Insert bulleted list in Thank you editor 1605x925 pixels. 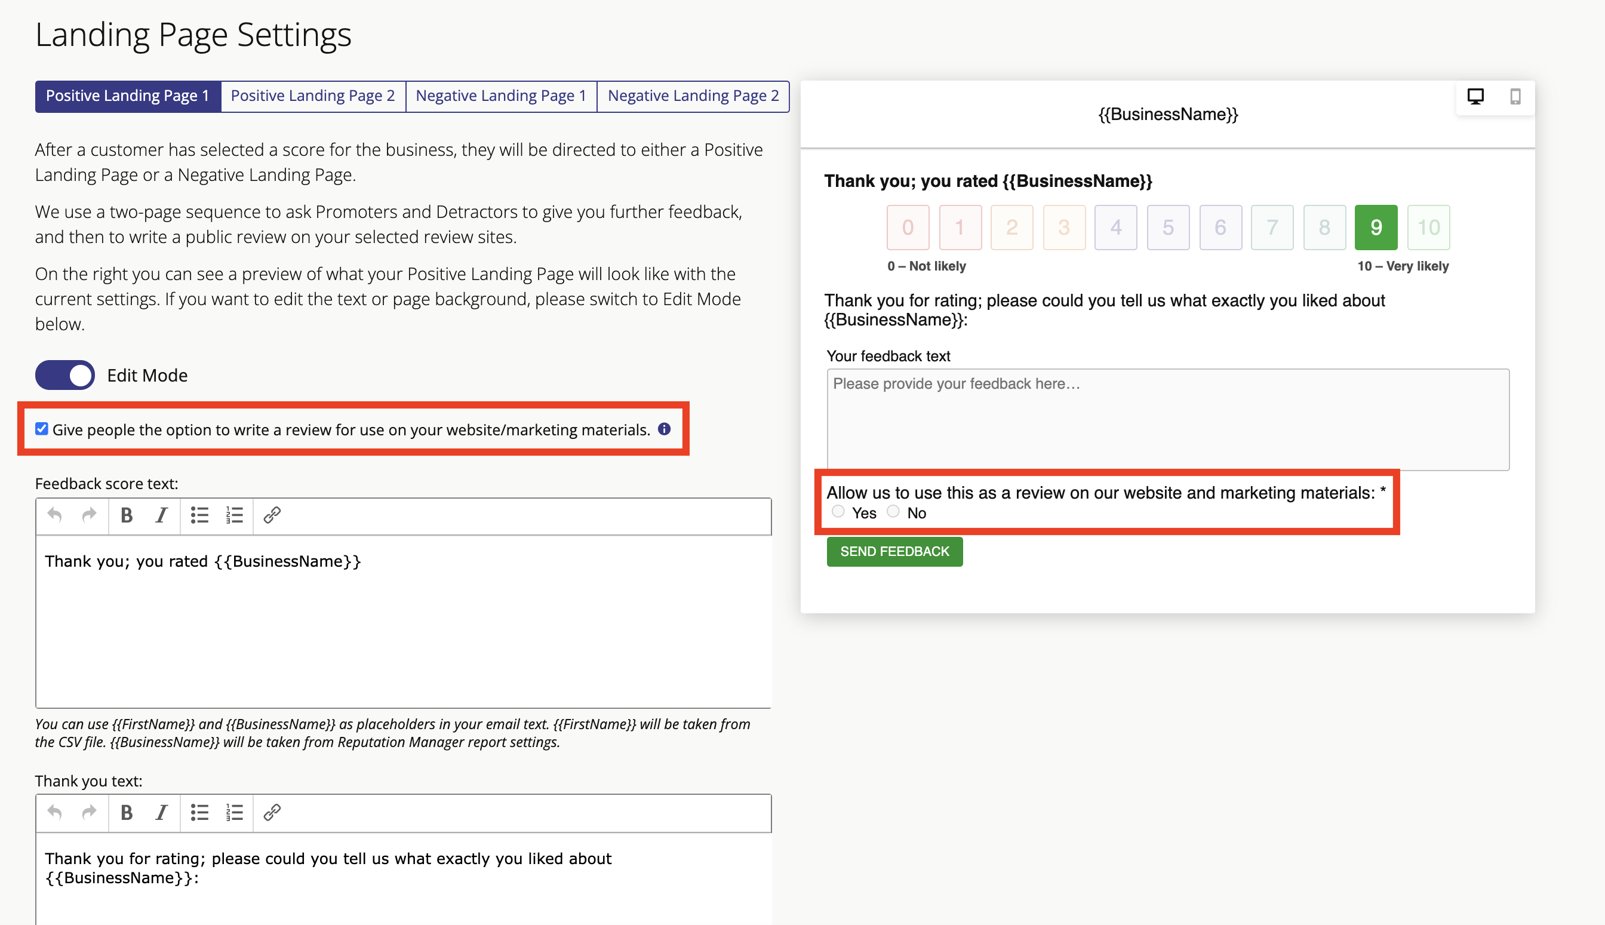coord(199,813)
